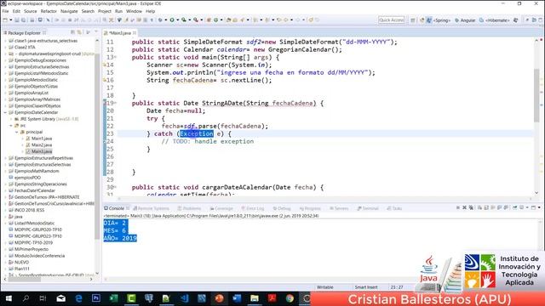Screen dimensions: 545x306
Task: Fold the StringADate method at line 19
Action: (116, 103)
